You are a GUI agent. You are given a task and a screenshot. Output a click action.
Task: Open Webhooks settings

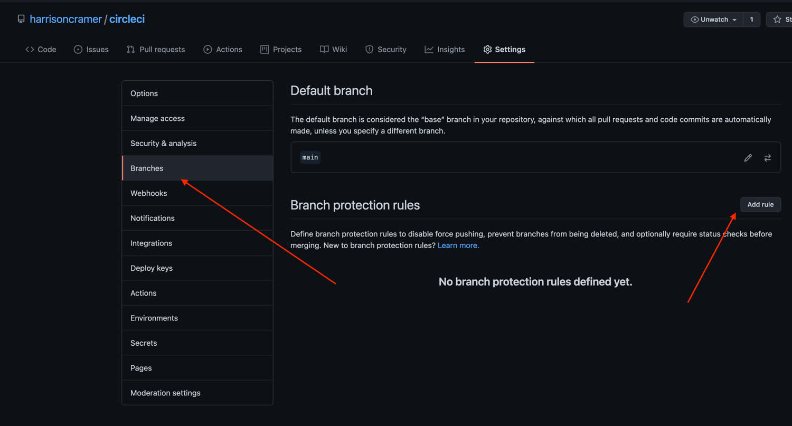coord(197,193)
